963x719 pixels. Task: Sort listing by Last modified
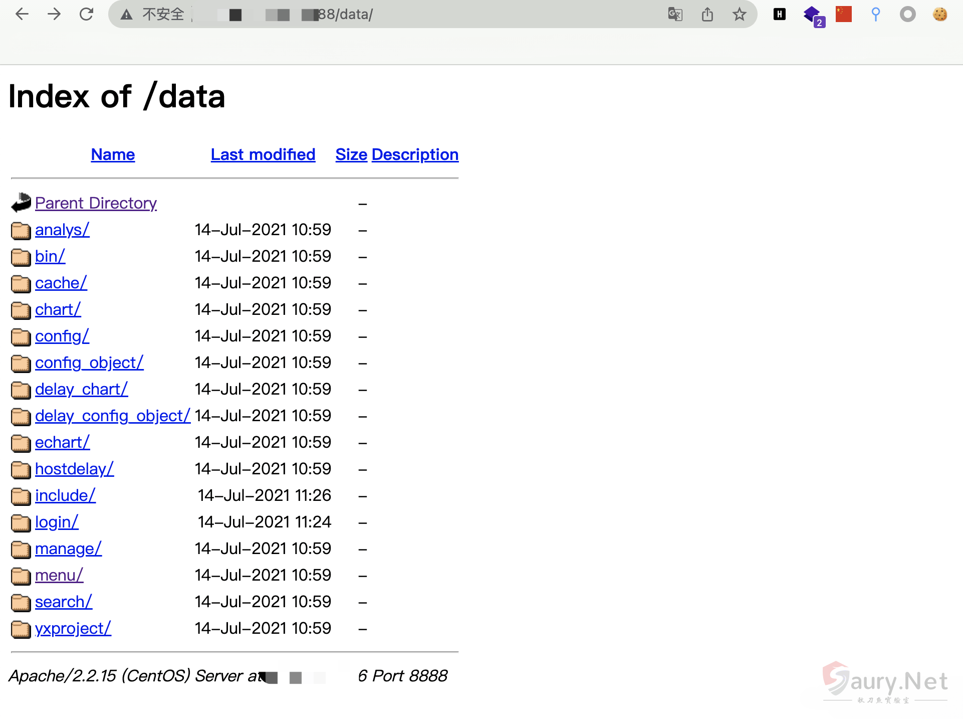click(x=263, y=154)
